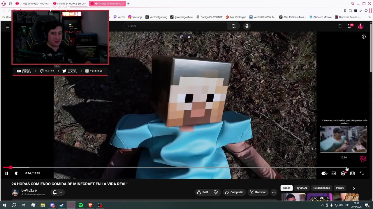Click the red video progress bar scrubber

coord(11,167)
